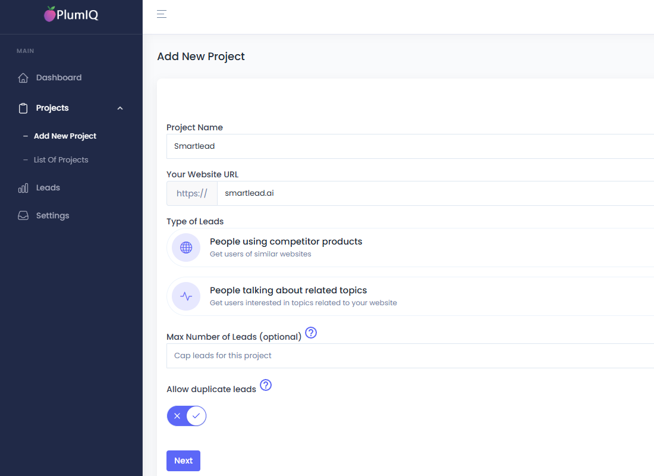The height and width of the screenshot is (476, 654).
Task: Click the Website URL input field
Action: (x=434, y=193)
